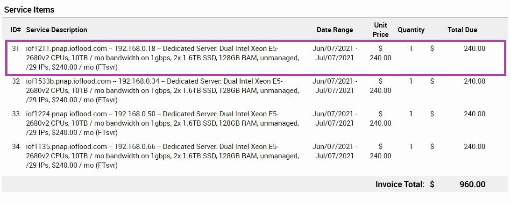Image resolution: width=511 pixels, height=205 pixels.
Task: Click the date range for item 32
Action: (x=335, y=85)
